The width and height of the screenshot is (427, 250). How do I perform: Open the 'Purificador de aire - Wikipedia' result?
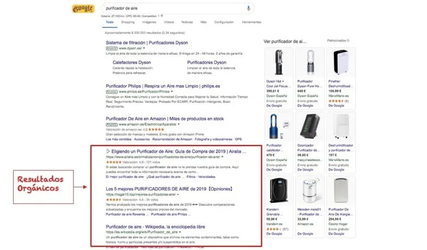pyautogui.click(x=155, y=227)
